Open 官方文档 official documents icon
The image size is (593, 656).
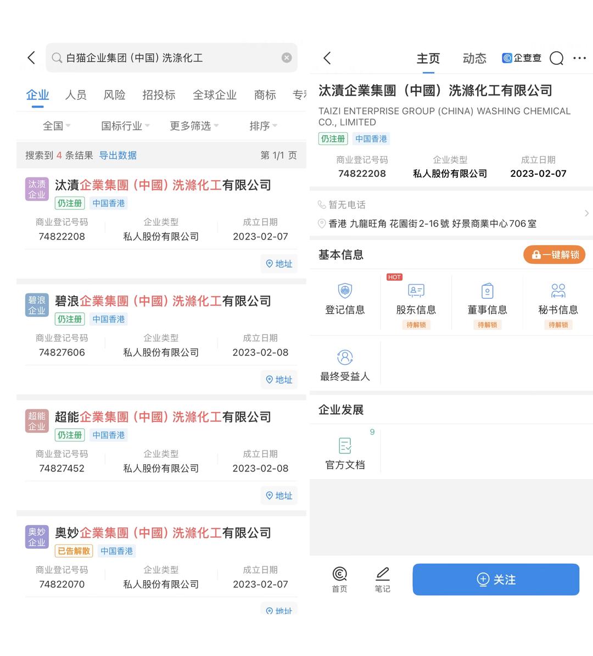point(345,446)
